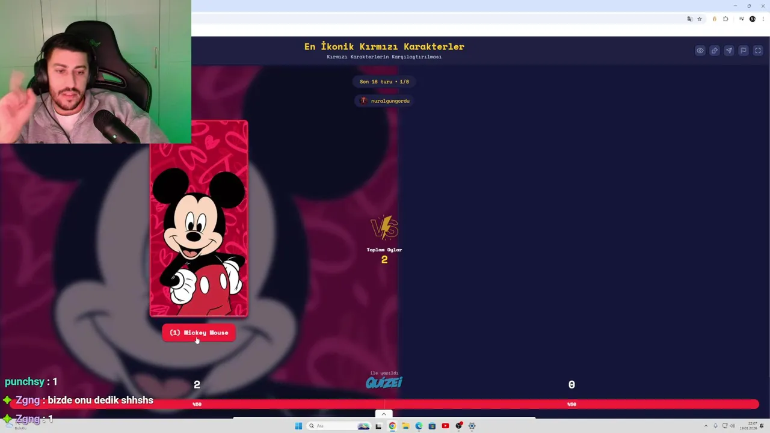
Task: Click the subtitle 'Kırmızı Karakterlerin Karşılaştırılması'
Action: tap(384, 57)
